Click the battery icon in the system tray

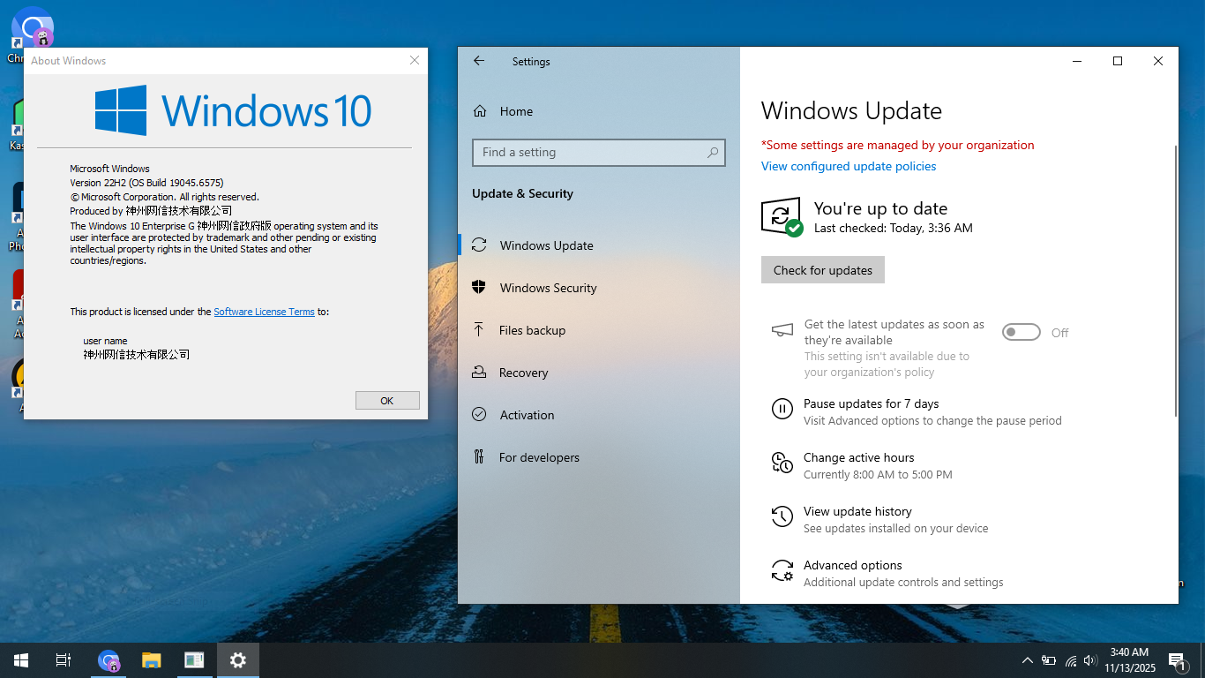pos(1049,660)
